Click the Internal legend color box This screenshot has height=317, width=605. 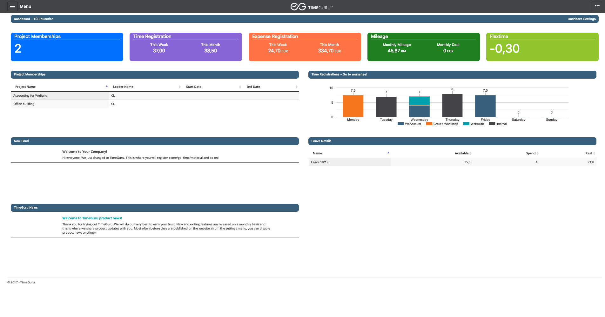coord(492,124)
